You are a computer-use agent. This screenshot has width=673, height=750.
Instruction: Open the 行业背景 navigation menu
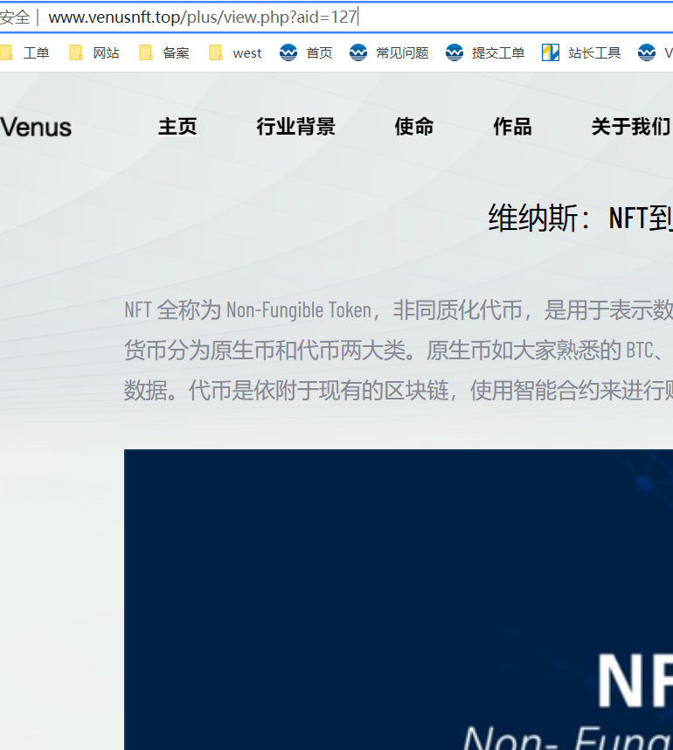tap(295, 127)
